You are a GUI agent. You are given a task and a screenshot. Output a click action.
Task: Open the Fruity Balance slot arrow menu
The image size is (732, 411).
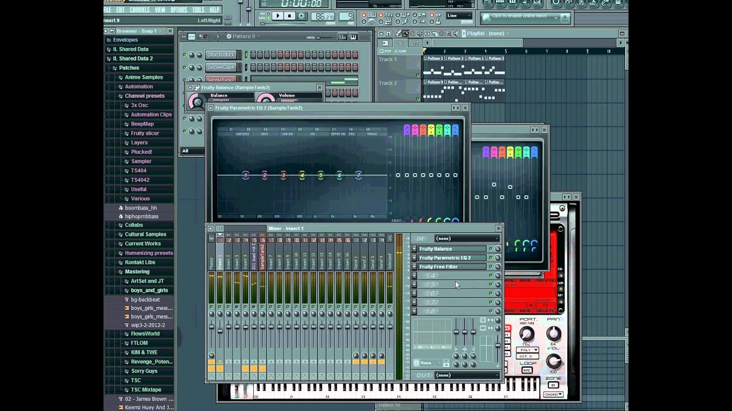414,249
